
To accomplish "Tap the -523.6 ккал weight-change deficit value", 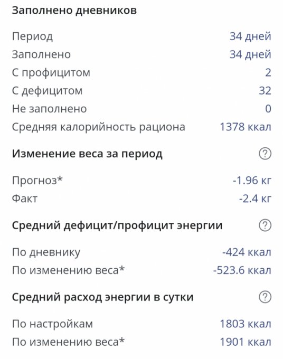I will 242,270.
